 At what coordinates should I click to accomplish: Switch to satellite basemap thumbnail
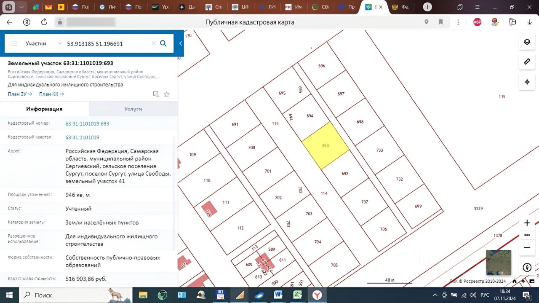(x=499, y=263)
